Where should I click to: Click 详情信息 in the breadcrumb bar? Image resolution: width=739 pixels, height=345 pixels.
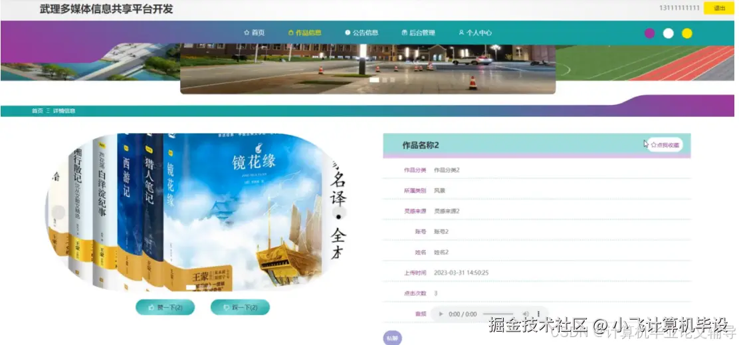(x=64, y=111)
